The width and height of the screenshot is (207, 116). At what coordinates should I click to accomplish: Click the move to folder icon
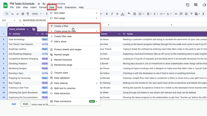pos(44,4)
